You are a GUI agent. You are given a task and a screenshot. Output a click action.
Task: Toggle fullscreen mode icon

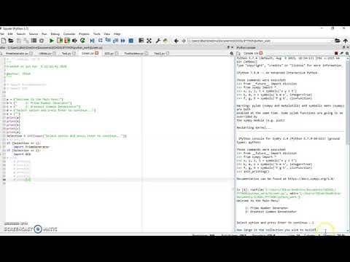[149, 41]
